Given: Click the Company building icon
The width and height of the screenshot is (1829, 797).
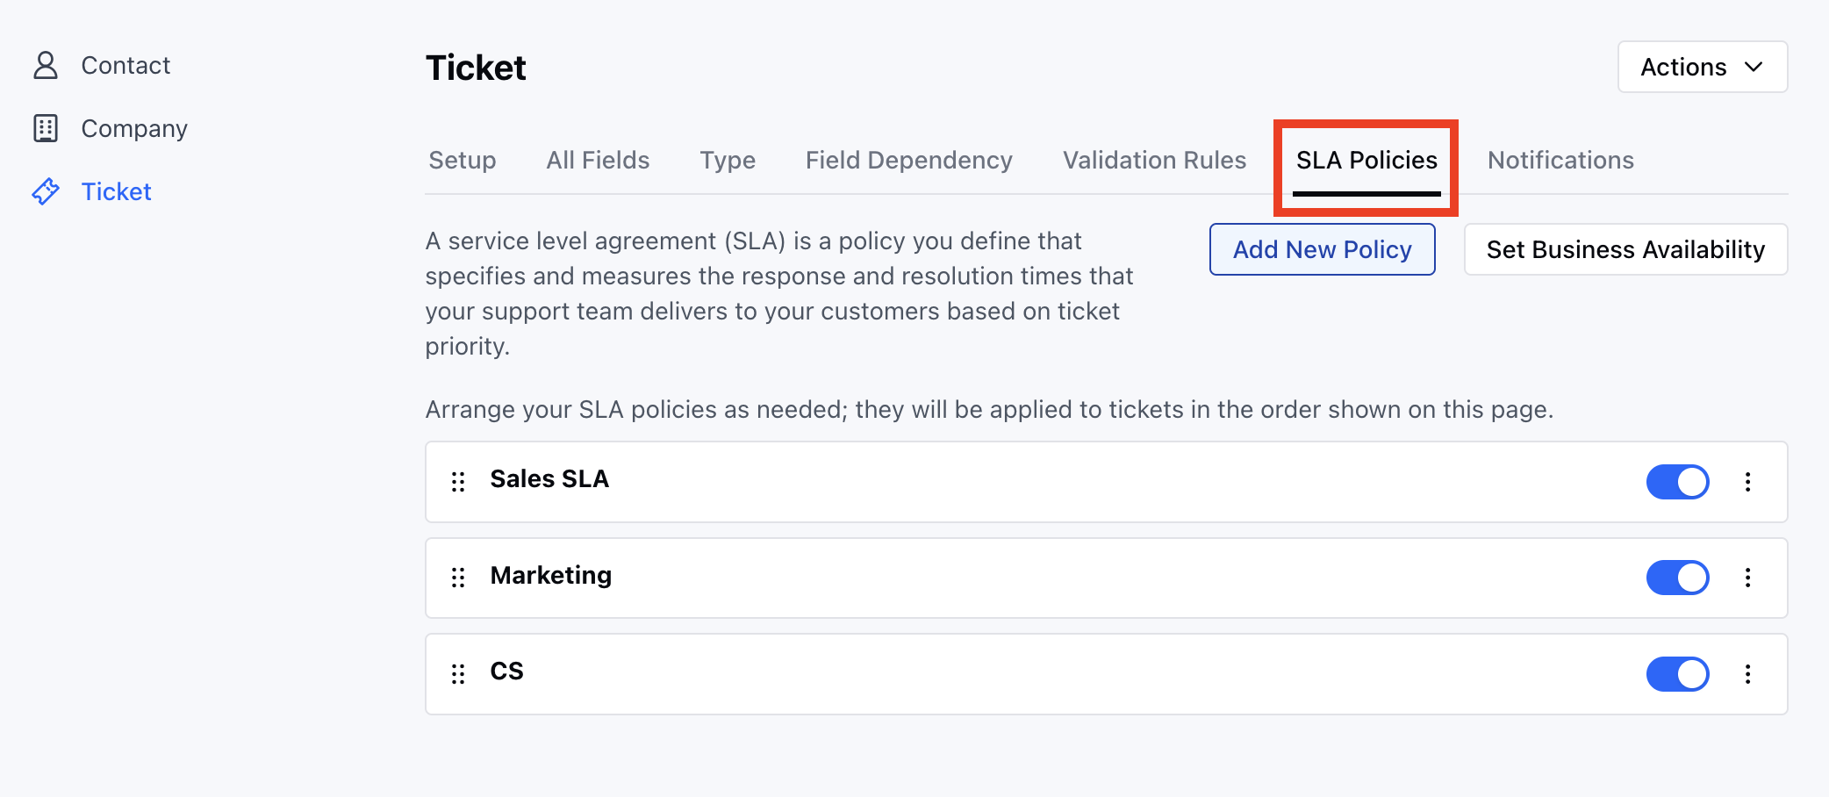Looking at the screenshot, I should click(x=46, y=128).
